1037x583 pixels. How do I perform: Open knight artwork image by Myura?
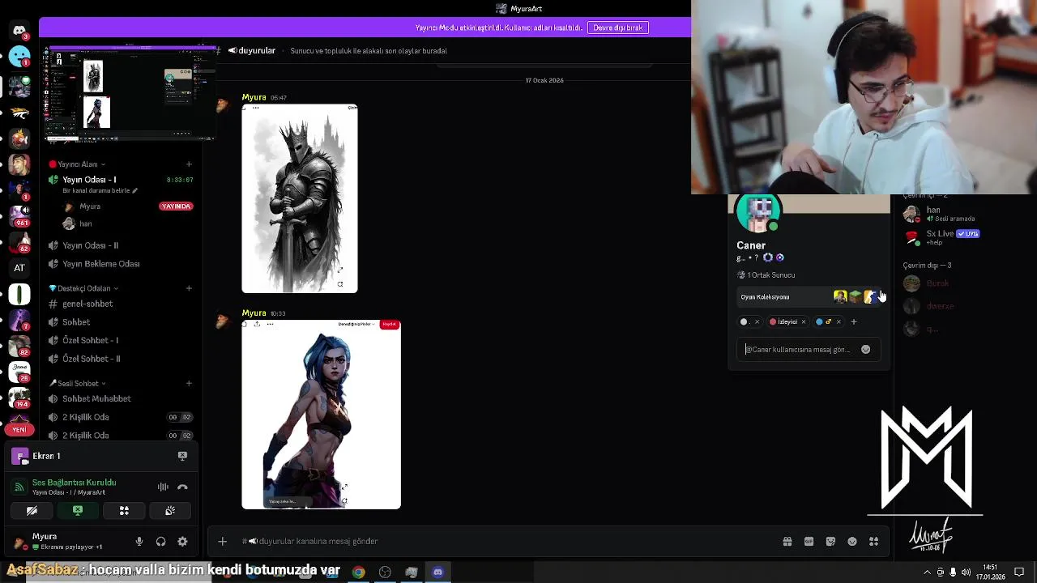coord(300,198)
